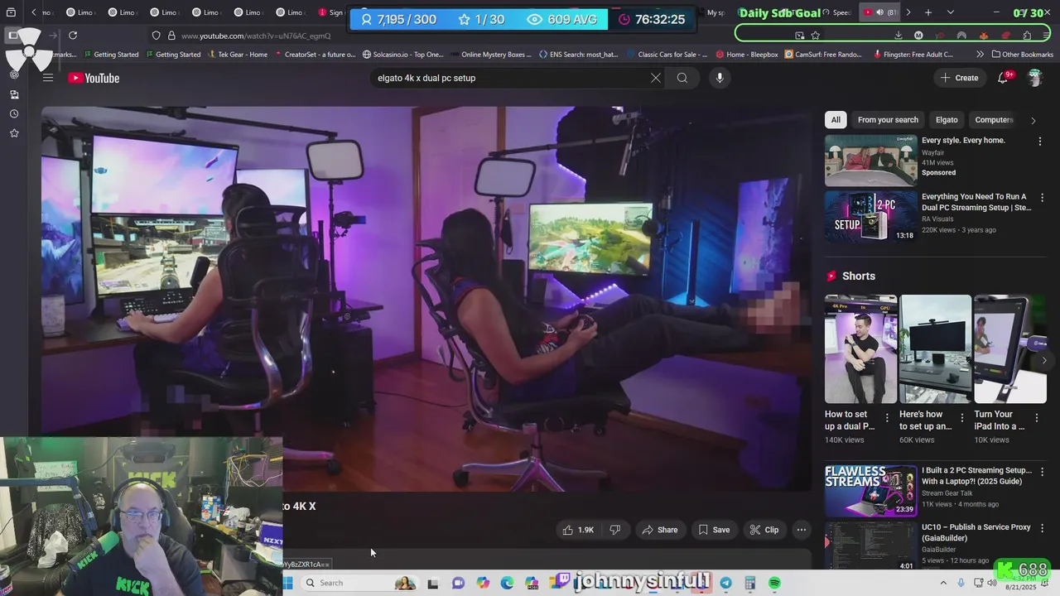The width and height of the screenshot is (1060, 596).
Task: Open Copilot from the taskbar
Action: [x=483, y=583]
